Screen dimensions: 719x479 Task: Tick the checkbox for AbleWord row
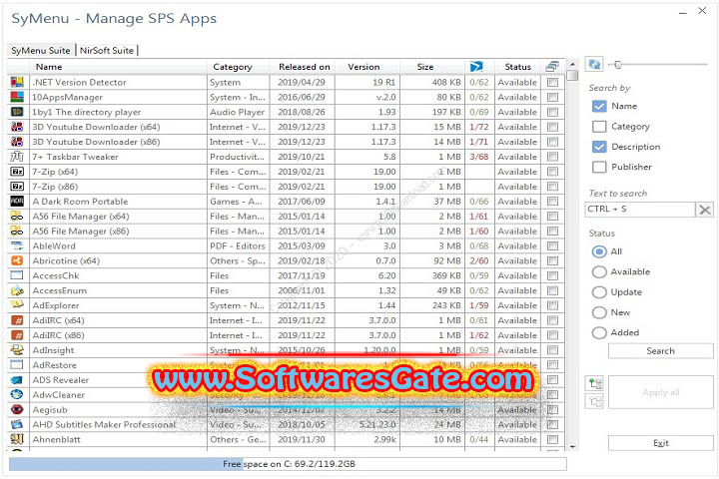(x=552, y=246)
